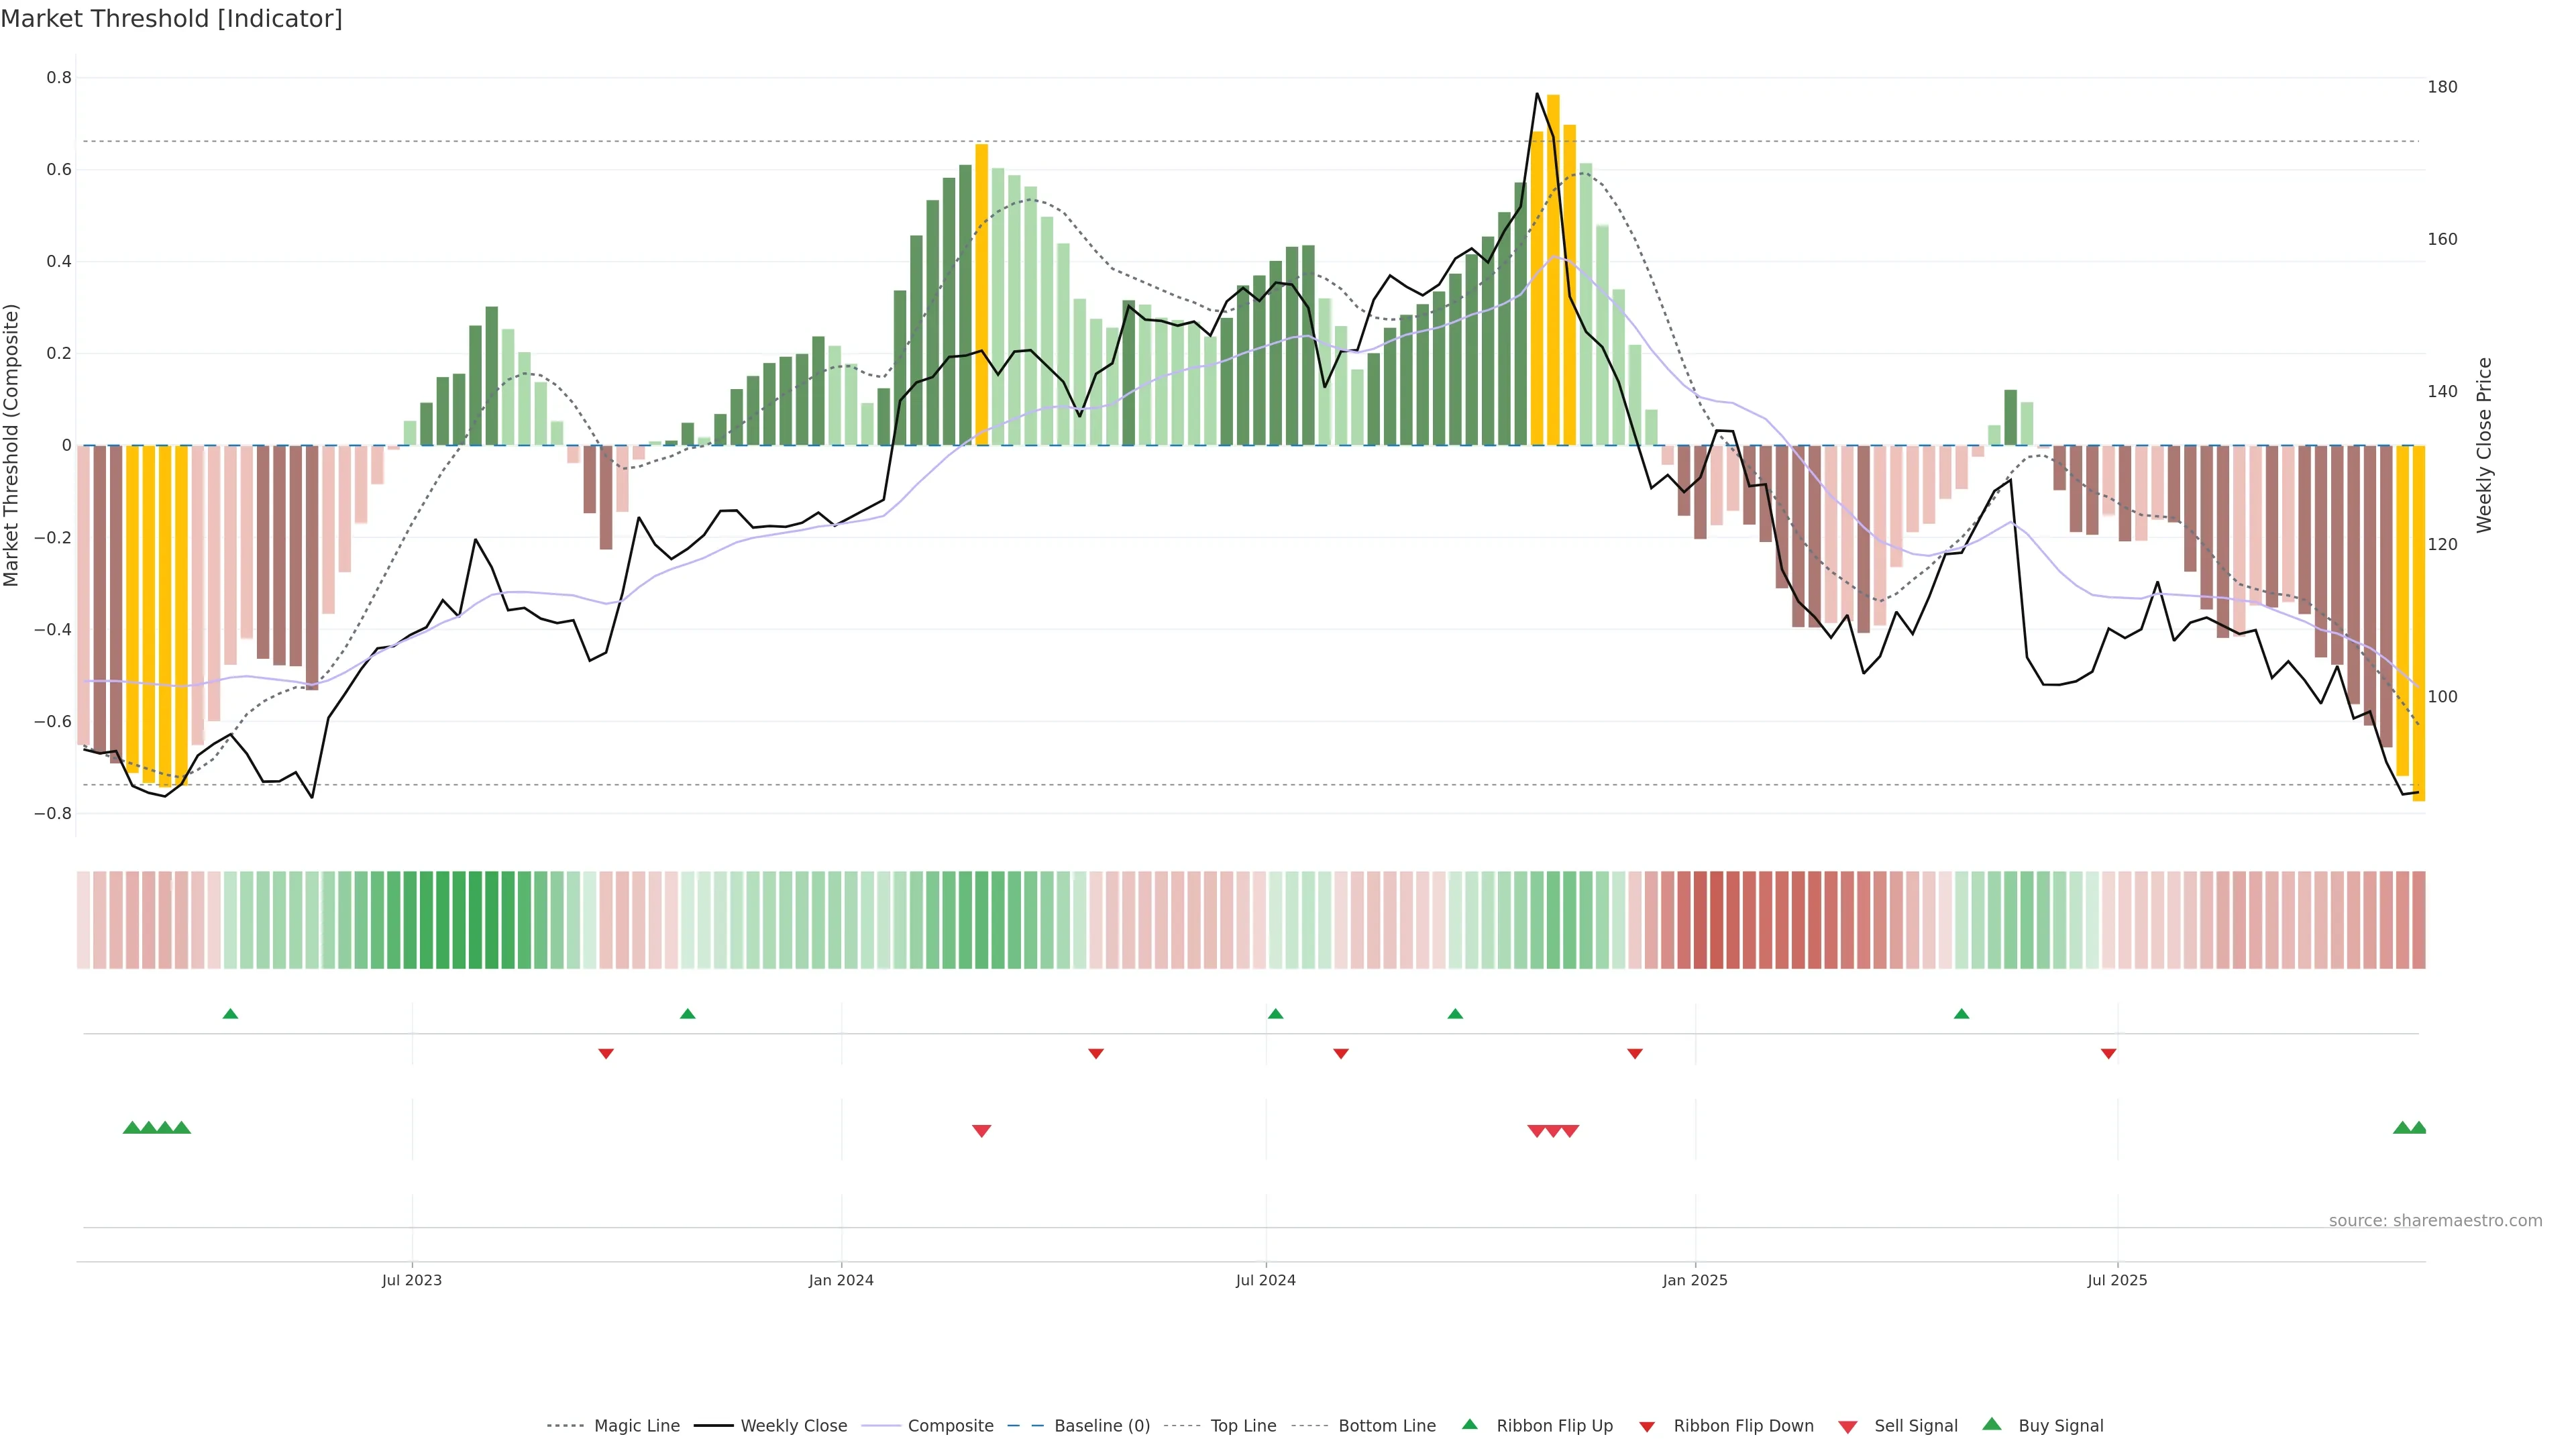Click the Weekly Close Price axis title
Screen dimensions: 2576x1449
click(2485, 445)
